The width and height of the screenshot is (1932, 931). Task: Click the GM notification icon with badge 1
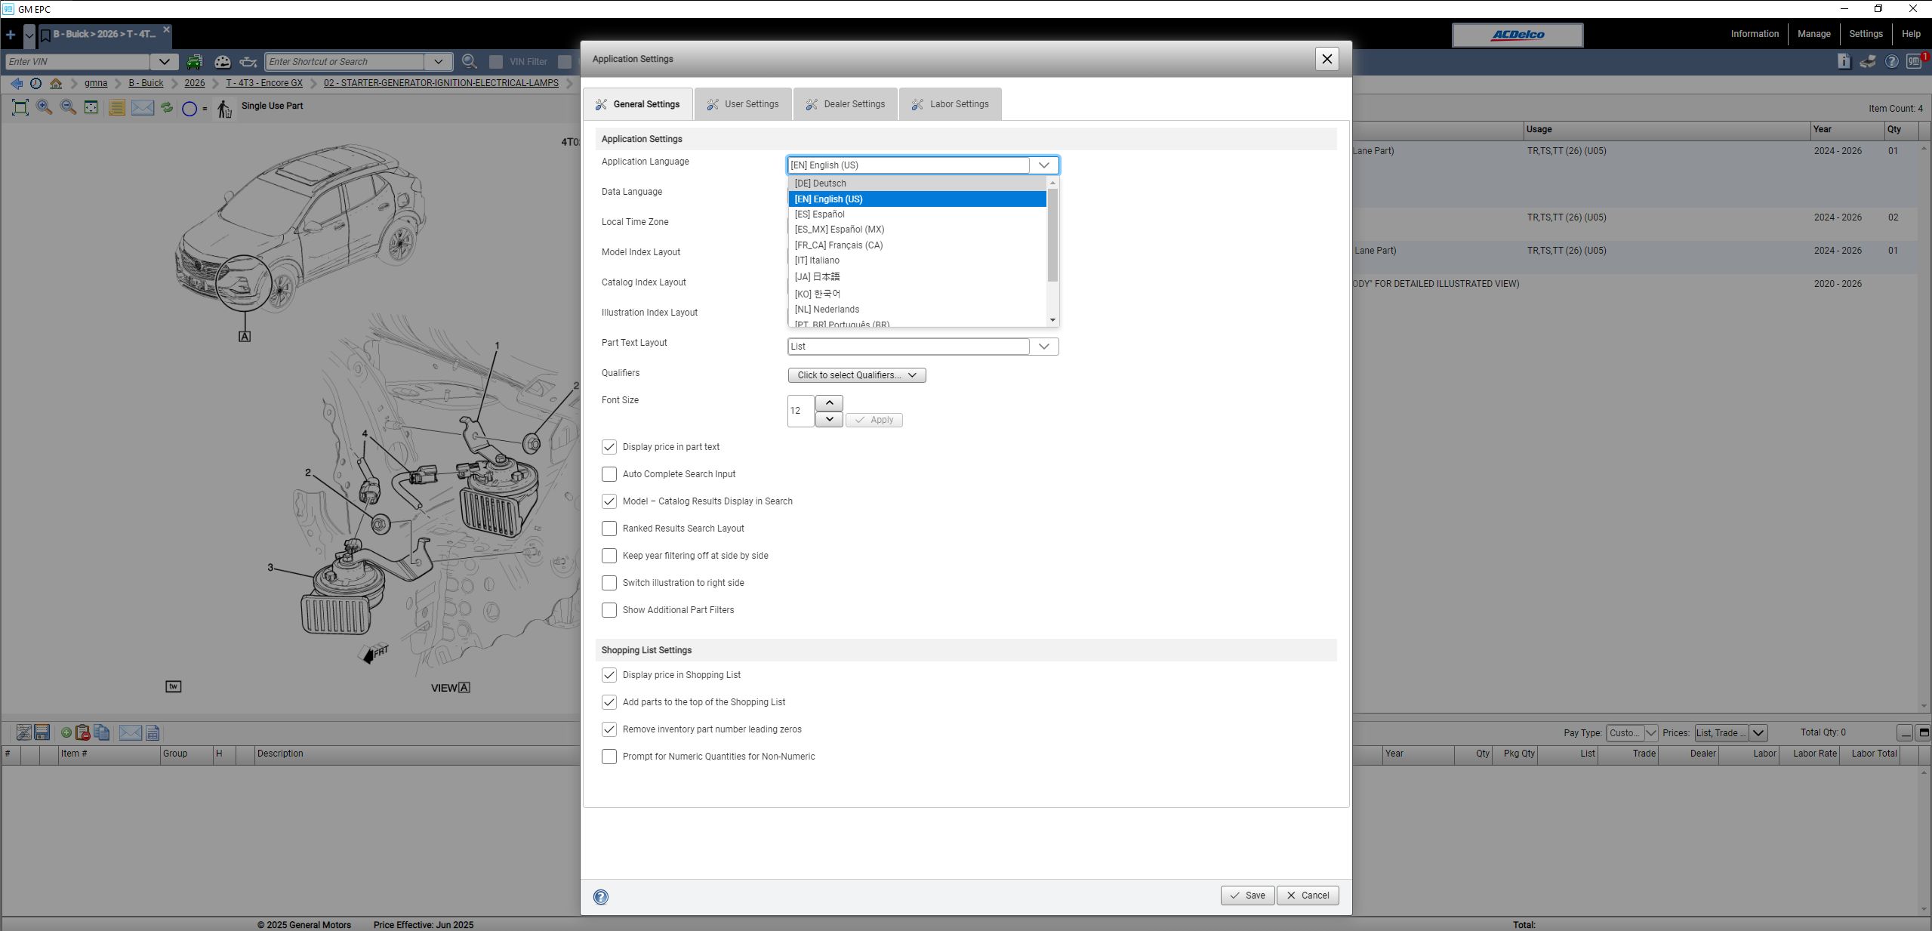[x=1915, y=60]
